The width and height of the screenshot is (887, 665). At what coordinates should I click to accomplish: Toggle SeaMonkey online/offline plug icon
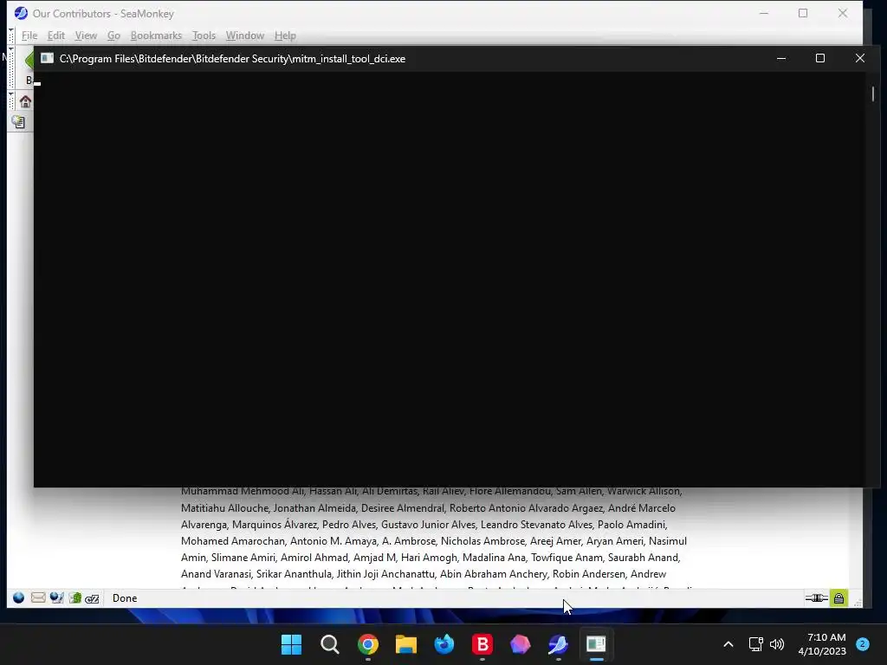tap(816, 597)
